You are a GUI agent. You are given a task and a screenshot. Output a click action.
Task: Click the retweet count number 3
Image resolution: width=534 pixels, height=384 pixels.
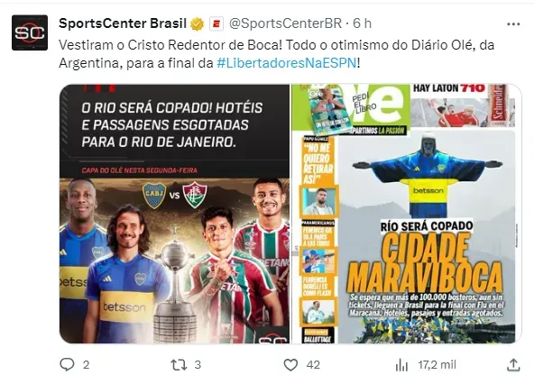(198, 365)
